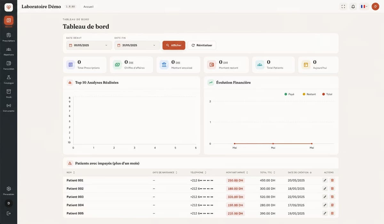Delete Patient 003 with trash icon

[332, 197]
